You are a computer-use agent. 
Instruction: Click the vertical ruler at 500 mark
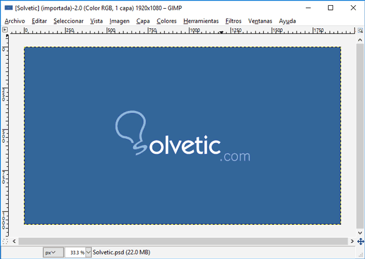(x=5, y=137)
